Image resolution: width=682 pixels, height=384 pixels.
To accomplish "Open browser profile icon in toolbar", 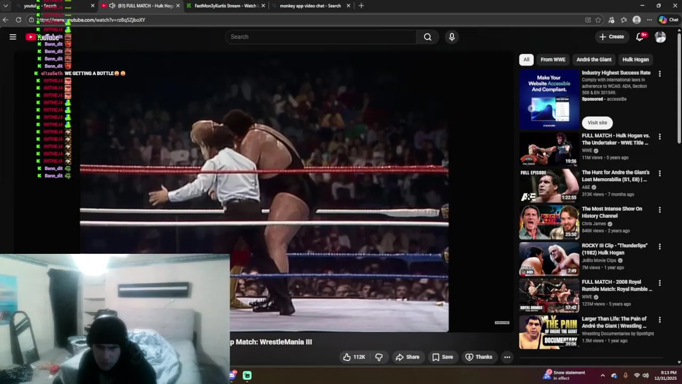I will [636, 20].
